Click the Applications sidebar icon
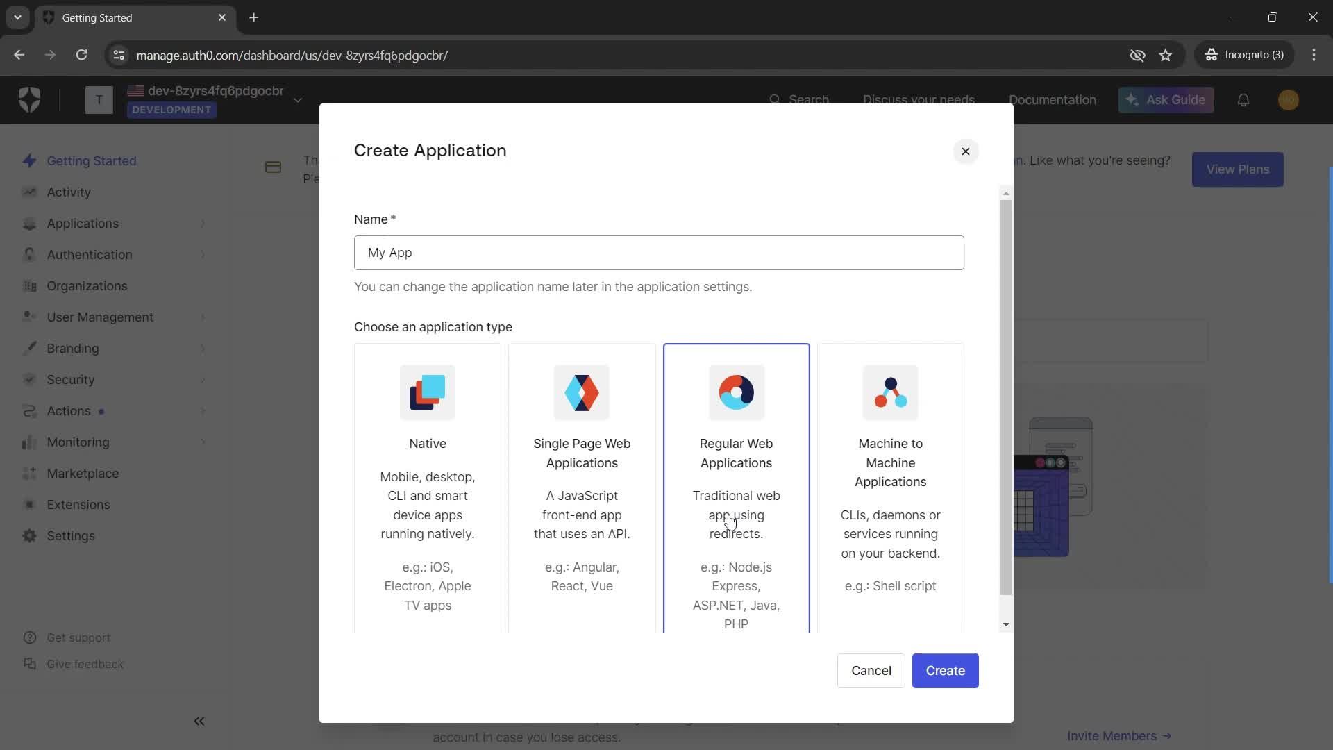The width and height of the screenshot is (1333, 750). pyautogui.click(x=29, y=223)
